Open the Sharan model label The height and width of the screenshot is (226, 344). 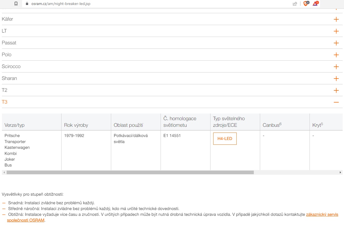(9, 78)
